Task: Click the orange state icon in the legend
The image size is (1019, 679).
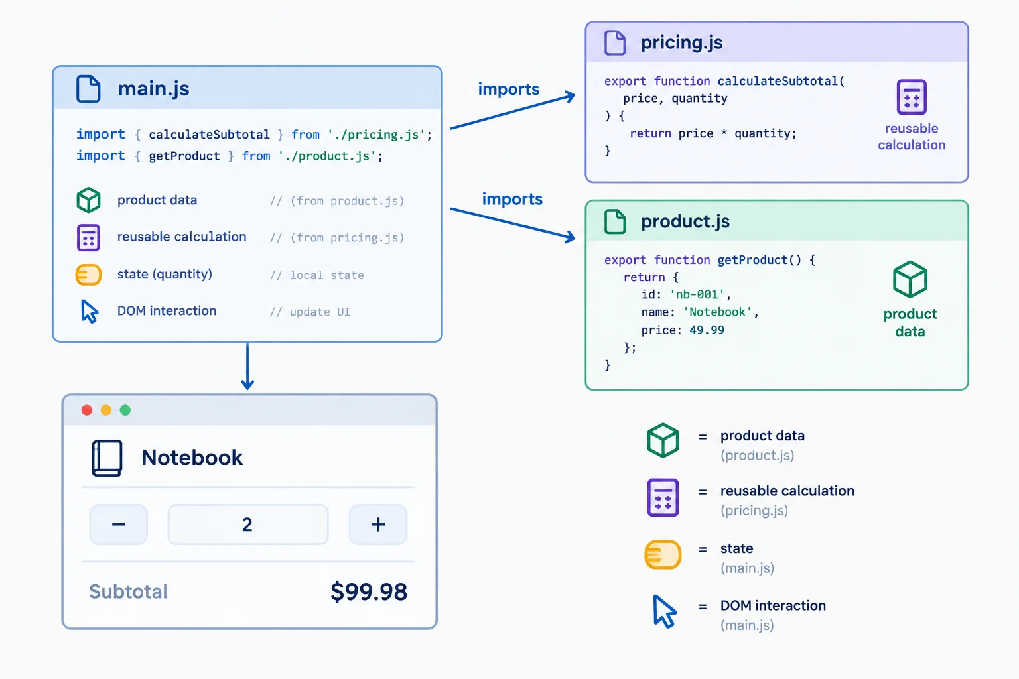Action: click(x=663, y=555)
